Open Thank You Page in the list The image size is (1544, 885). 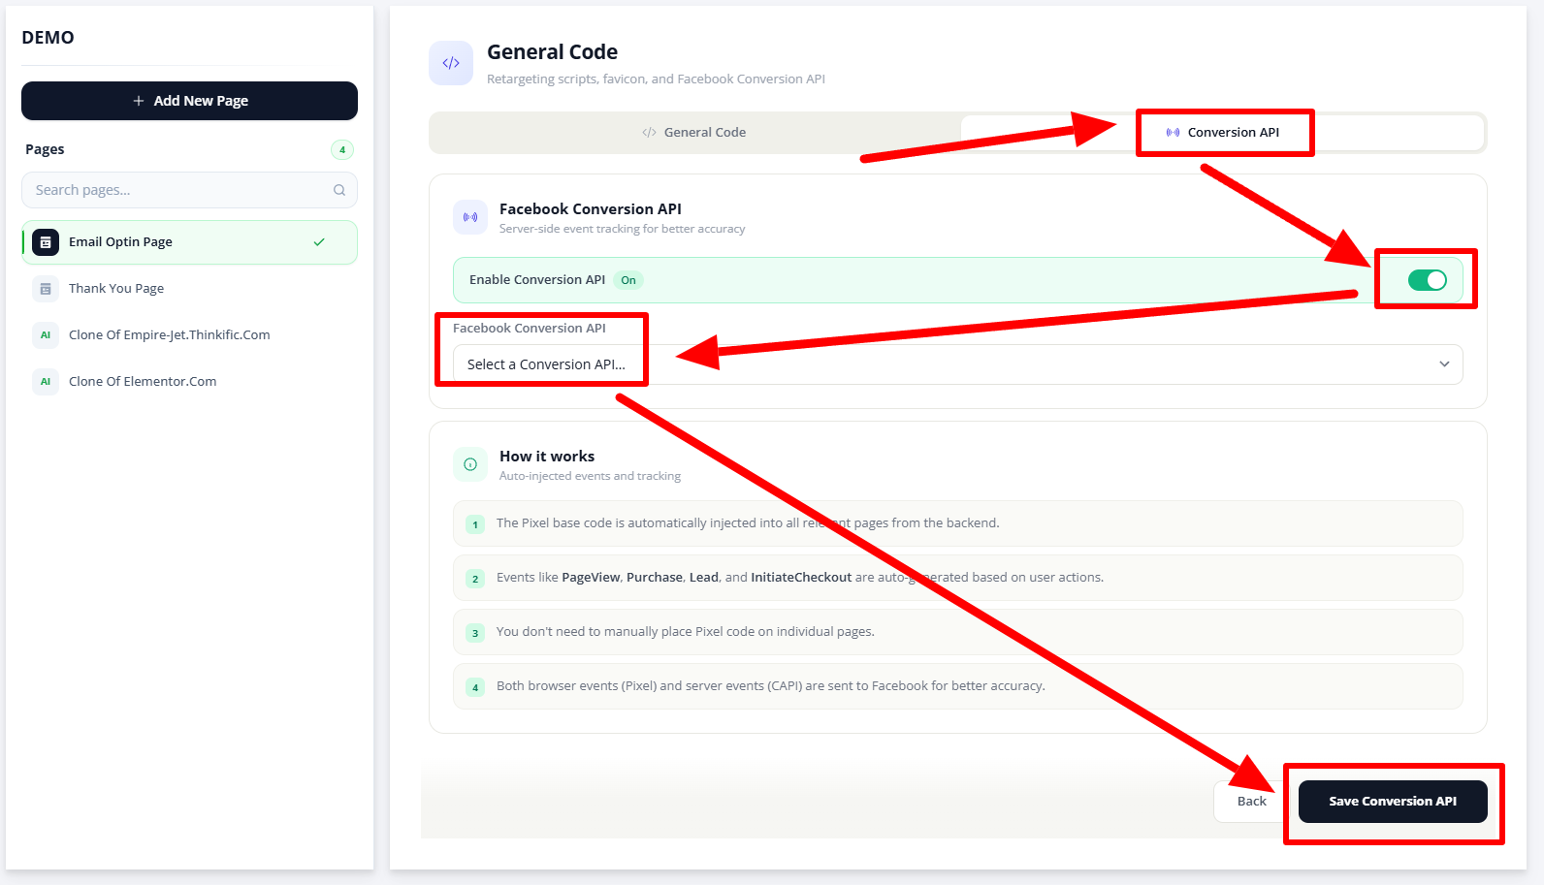[x=189, y=289]
